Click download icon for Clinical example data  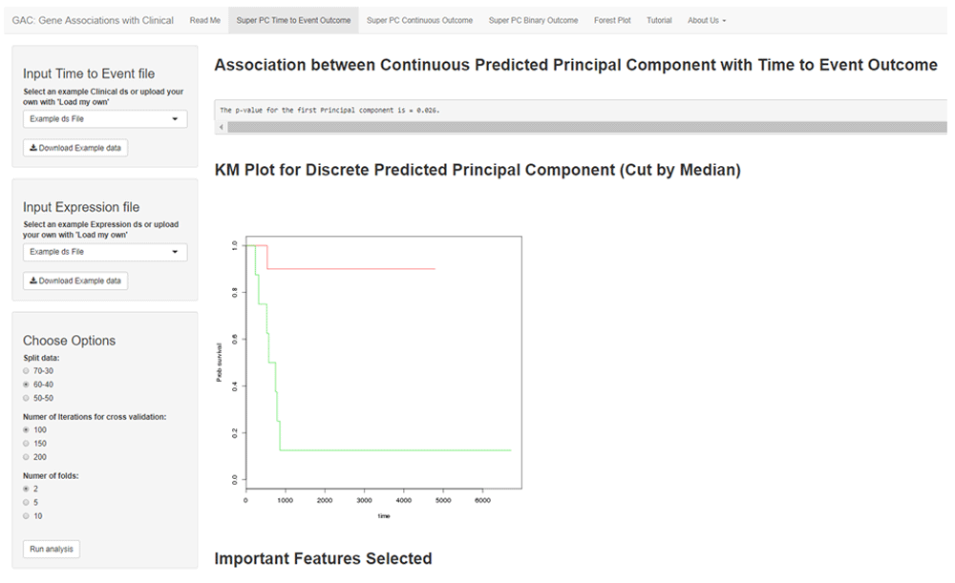[33, 148]
